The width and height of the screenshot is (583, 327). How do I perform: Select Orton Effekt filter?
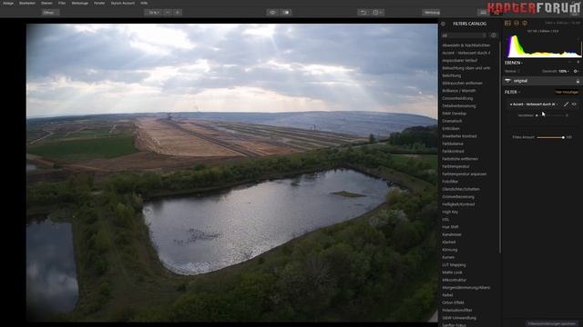[453, 302]
